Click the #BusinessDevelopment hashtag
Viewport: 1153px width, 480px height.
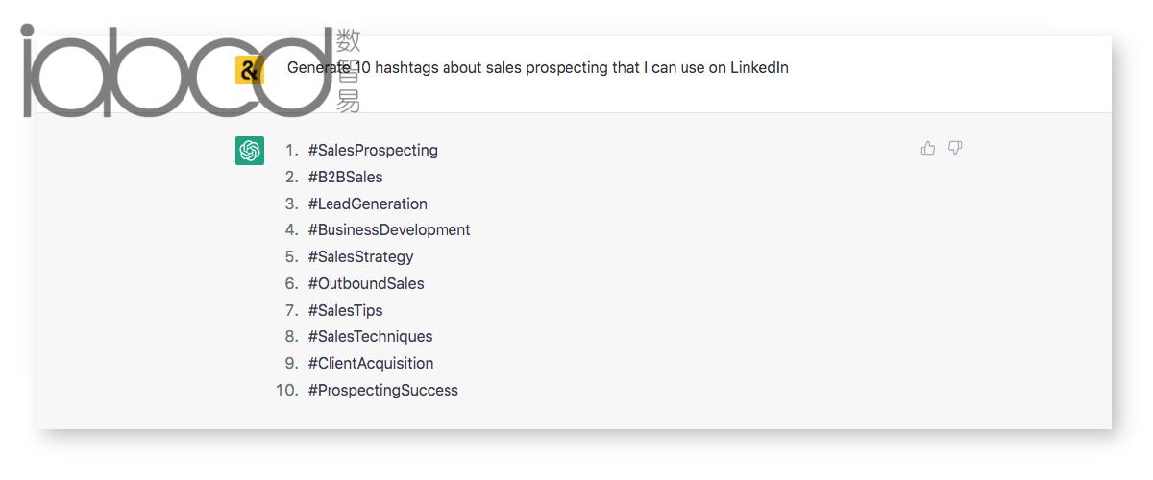coord(389,230)
